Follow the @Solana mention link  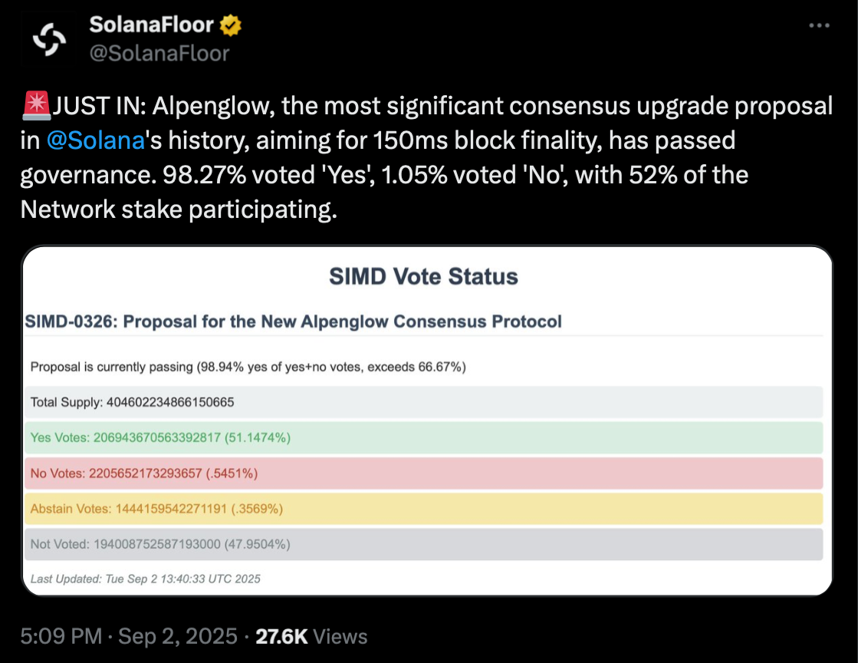pyautogui.click(x=95, y=140)
